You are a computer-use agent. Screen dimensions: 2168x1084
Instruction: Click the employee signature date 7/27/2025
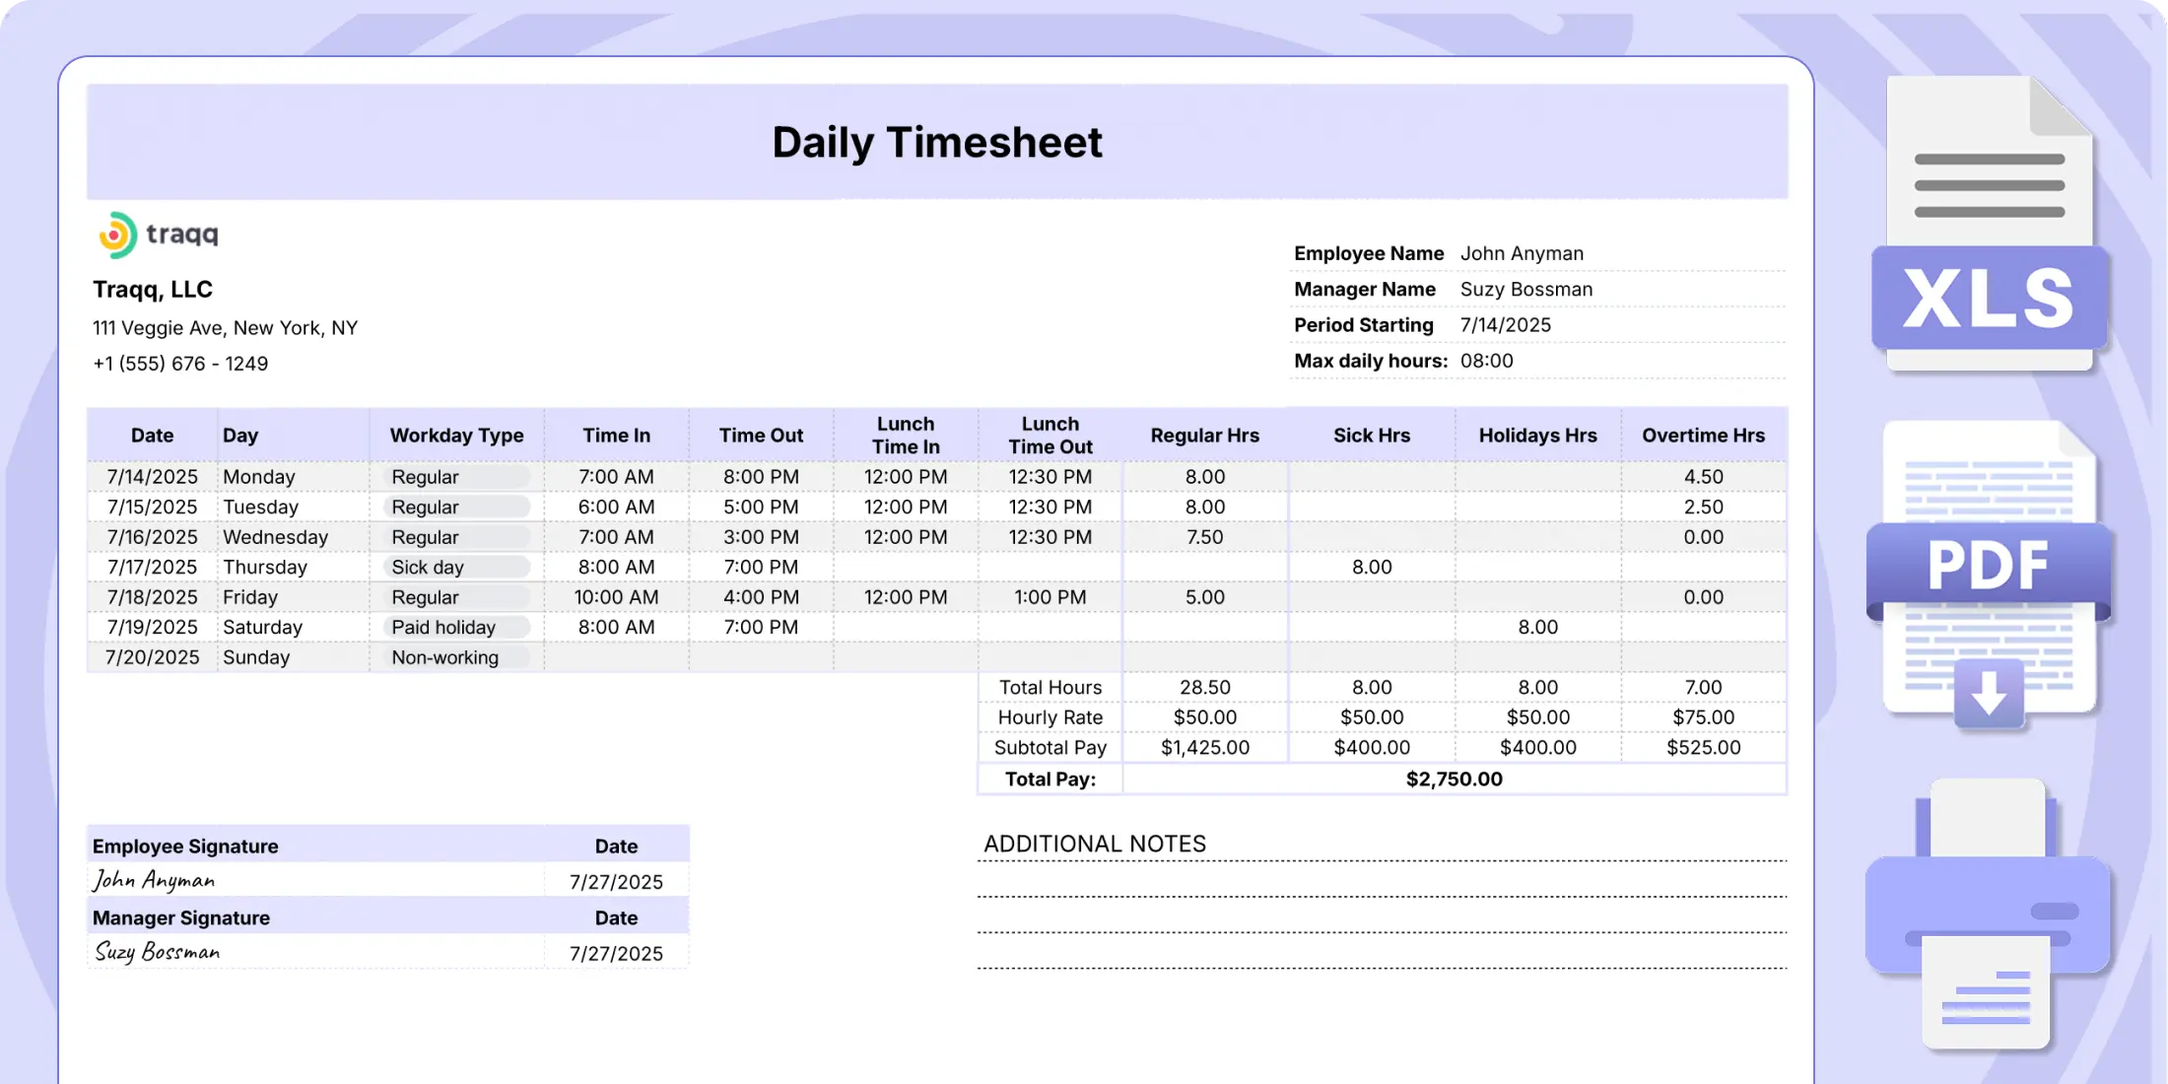616,882
